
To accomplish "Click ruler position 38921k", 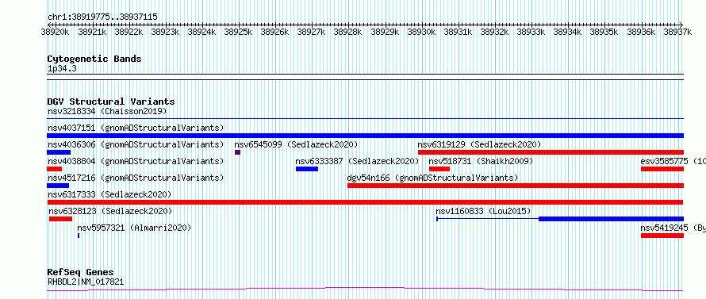I will coord(92,32).
